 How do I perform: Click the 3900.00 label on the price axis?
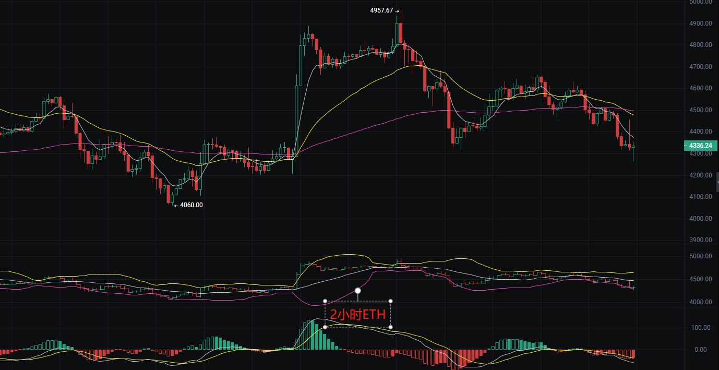pyautogui.click(x=701, y=240)
